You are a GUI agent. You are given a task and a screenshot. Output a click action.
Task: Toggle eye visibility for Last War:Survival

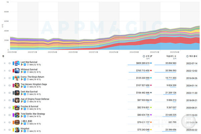[9, 63]
